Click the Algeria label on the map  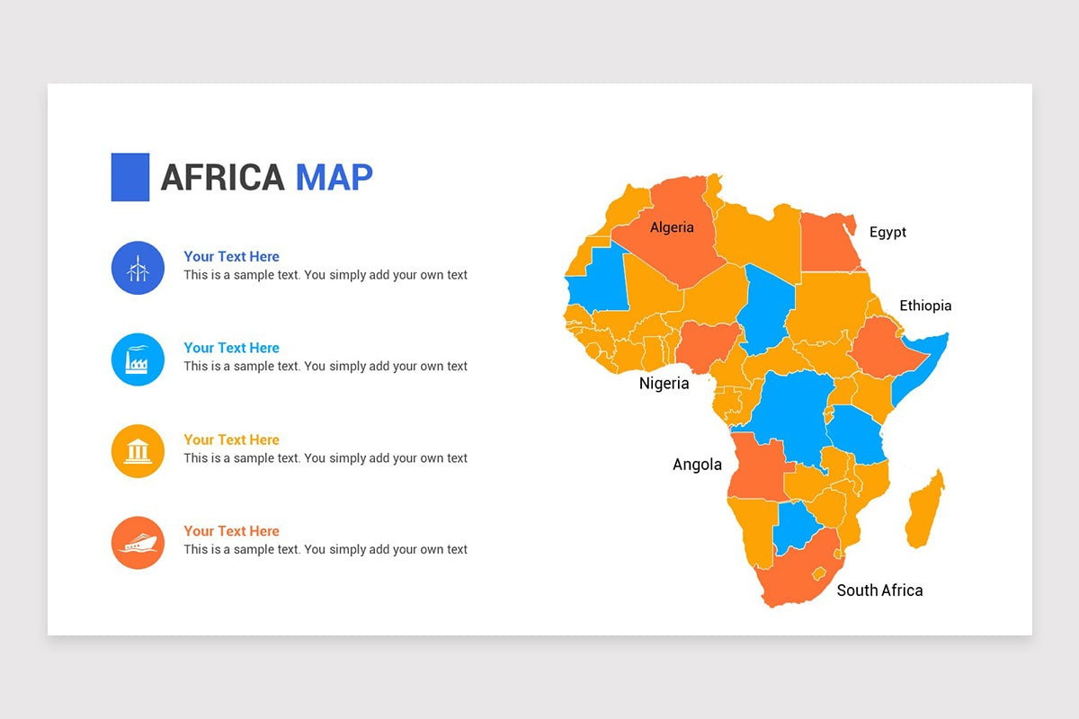pos(673,227)
